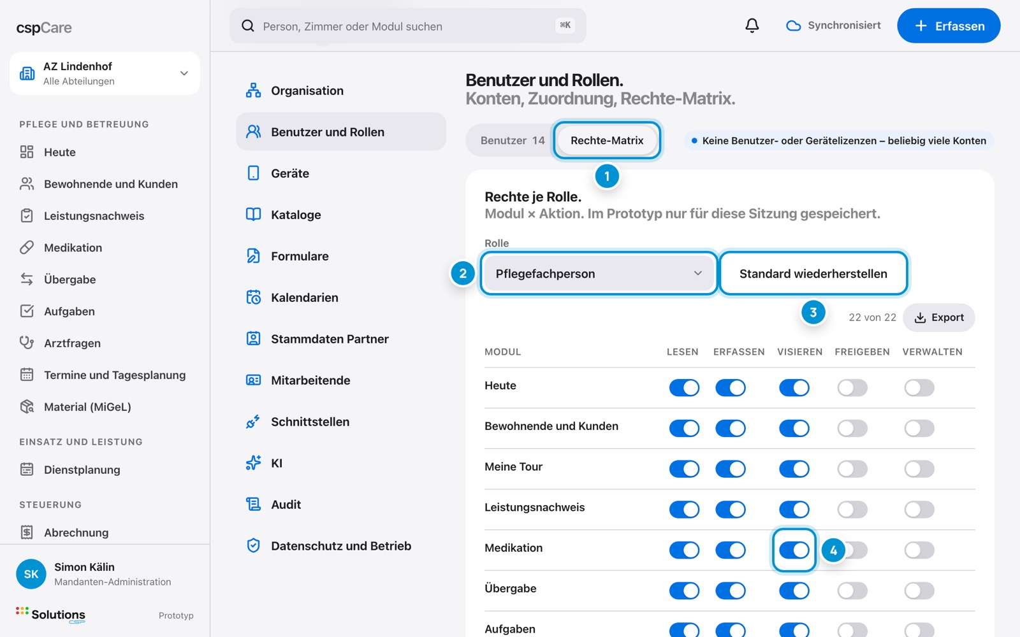Disable Erfassen for Meine Tour
The height and width of the screenshot is (637, 1020).
click(730, 469)
